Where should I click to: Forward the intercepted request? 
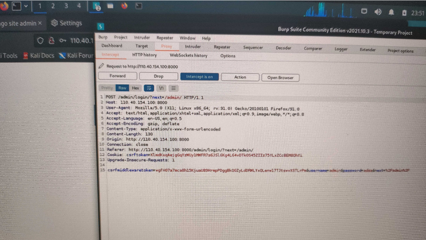[118, 76]
